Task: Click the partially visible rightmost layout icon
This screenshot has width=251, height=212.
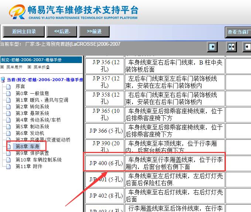Action: pyautogui.click(x=247, y=47)
